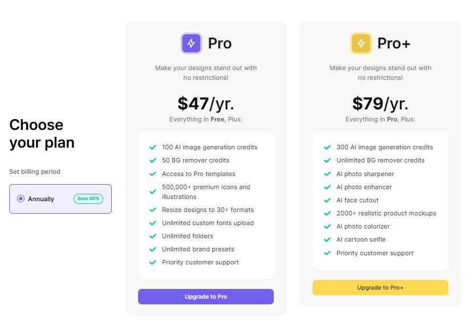Click checkmark beside AI cartoon selfie
The height and width of the screenshot is (322, 474).
(x=327, y=239)
